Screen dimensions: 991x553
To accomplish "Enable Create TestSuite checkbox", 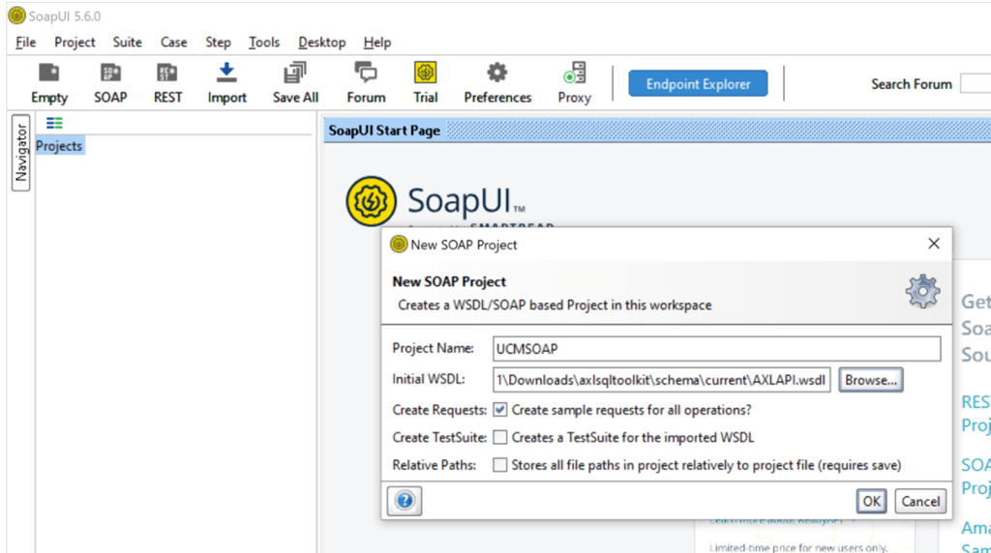I will pos(500,438).
